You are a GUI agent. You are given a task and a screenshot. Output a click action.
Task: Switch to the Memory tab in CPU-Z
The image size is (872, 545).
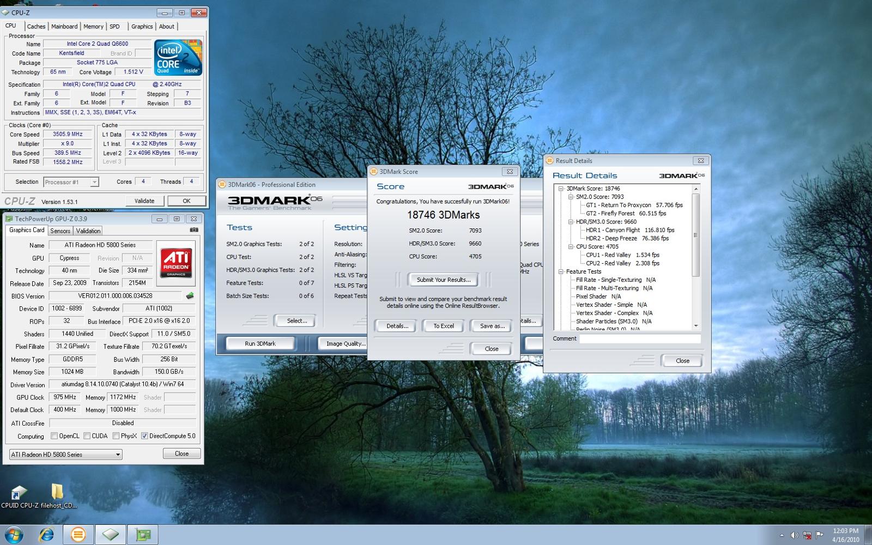[x=93, y=27]
